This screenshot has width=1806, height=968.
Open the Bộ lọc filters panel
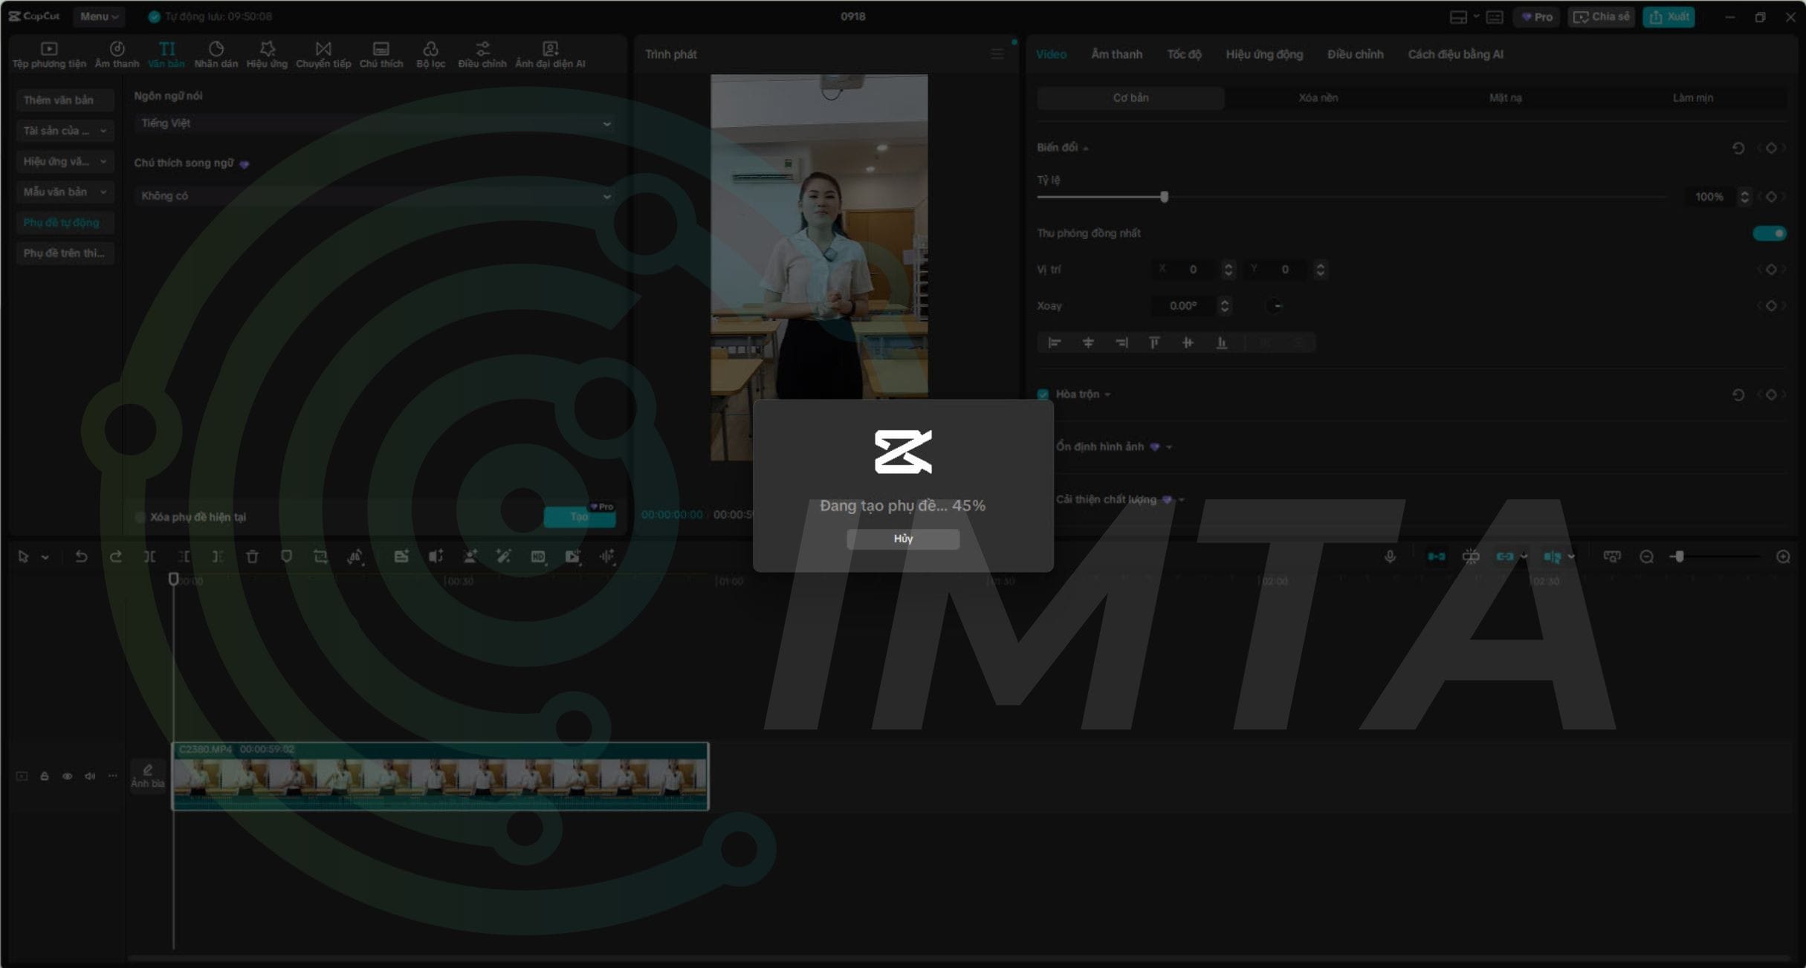430,53
